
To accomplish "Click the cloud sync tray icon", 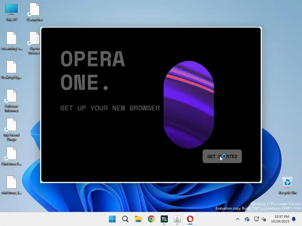I will (x=247, y=219).
